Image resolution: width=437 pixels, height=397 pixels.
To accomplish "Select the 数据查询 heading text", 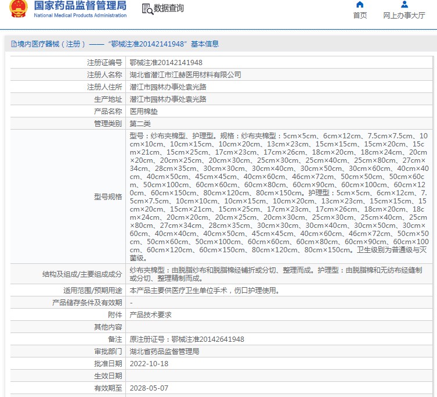I will click(169, 9).
